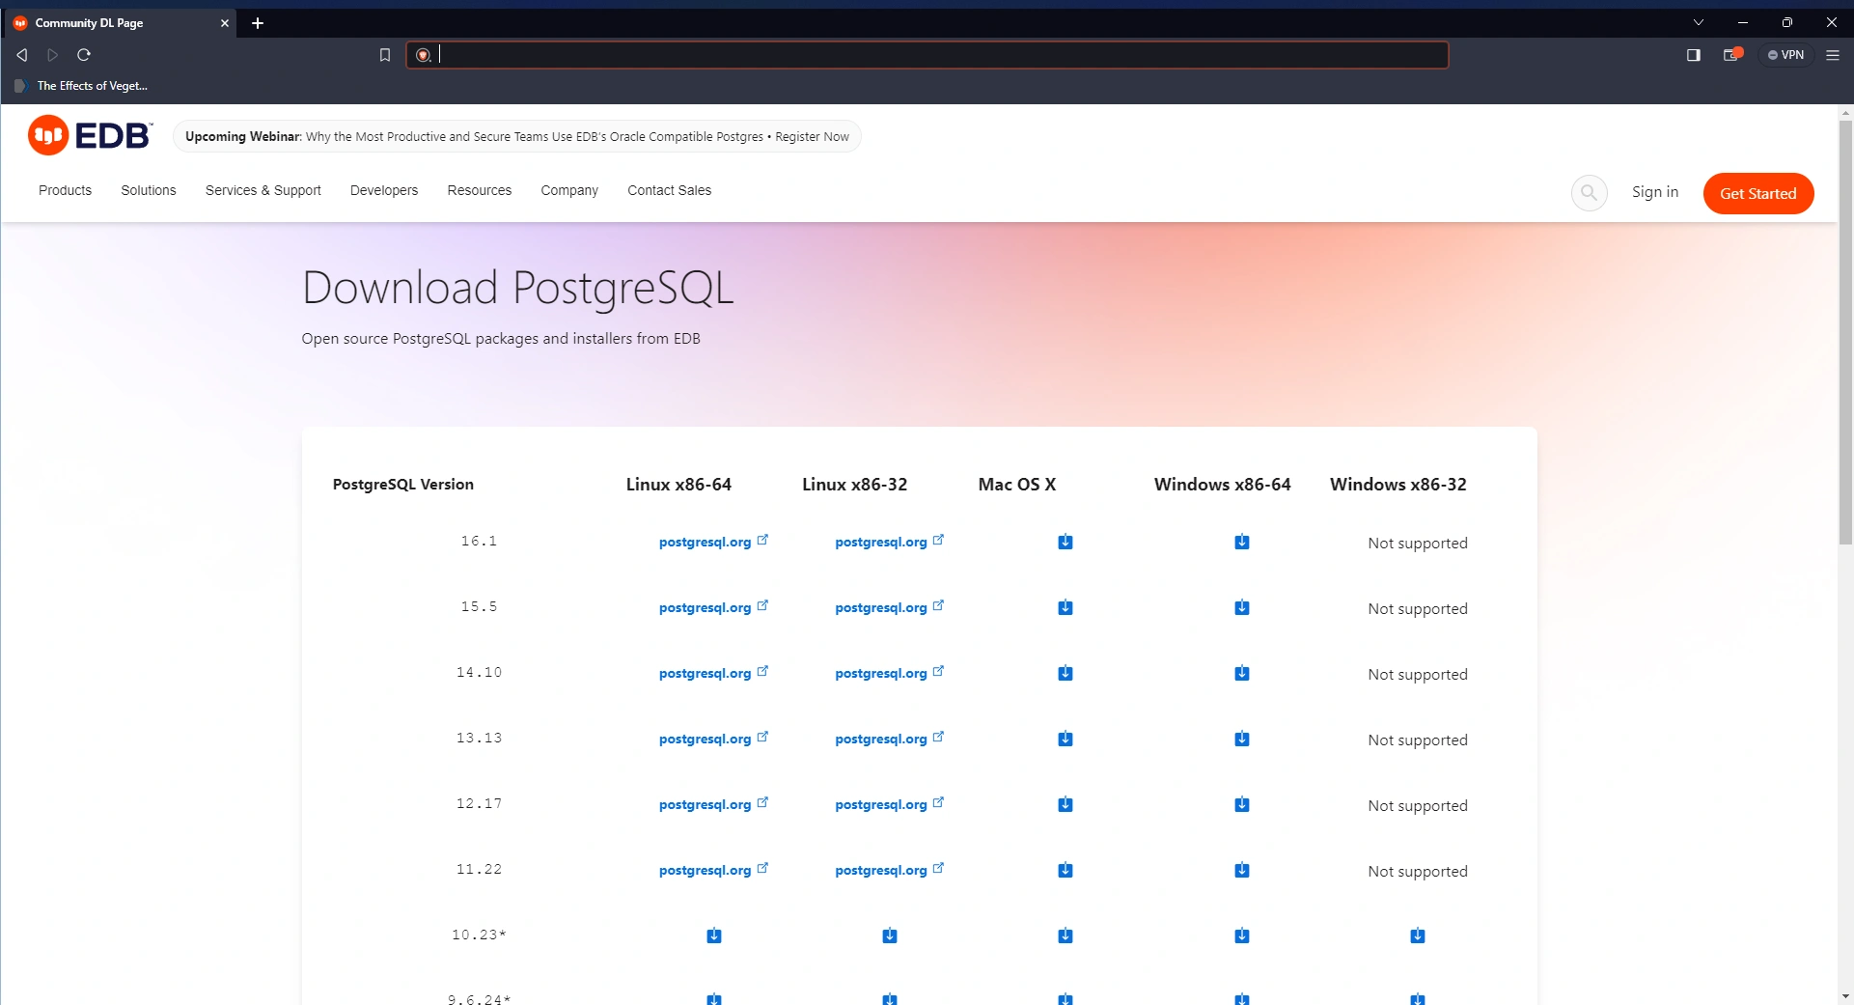Open the Developers menu
1854x1005 pixels.
(383, 190)
